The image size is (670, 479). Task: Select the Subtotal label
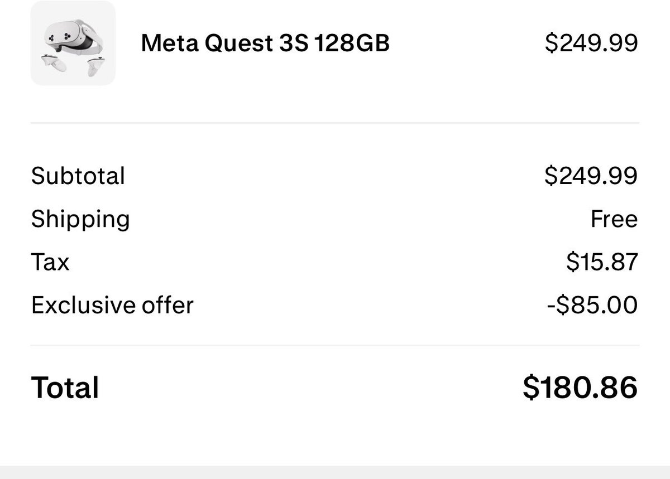[x=78, y=176]
